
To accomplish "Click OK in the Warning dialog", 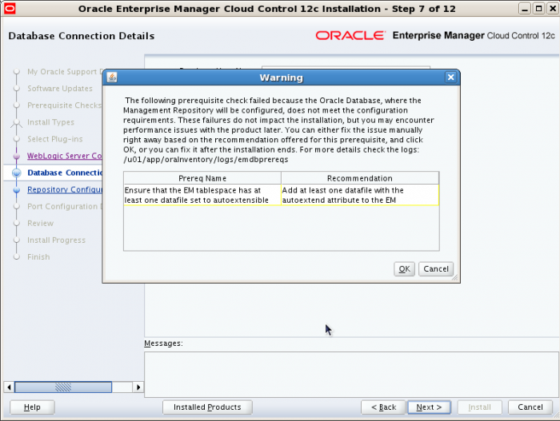I will pos(404,268).
